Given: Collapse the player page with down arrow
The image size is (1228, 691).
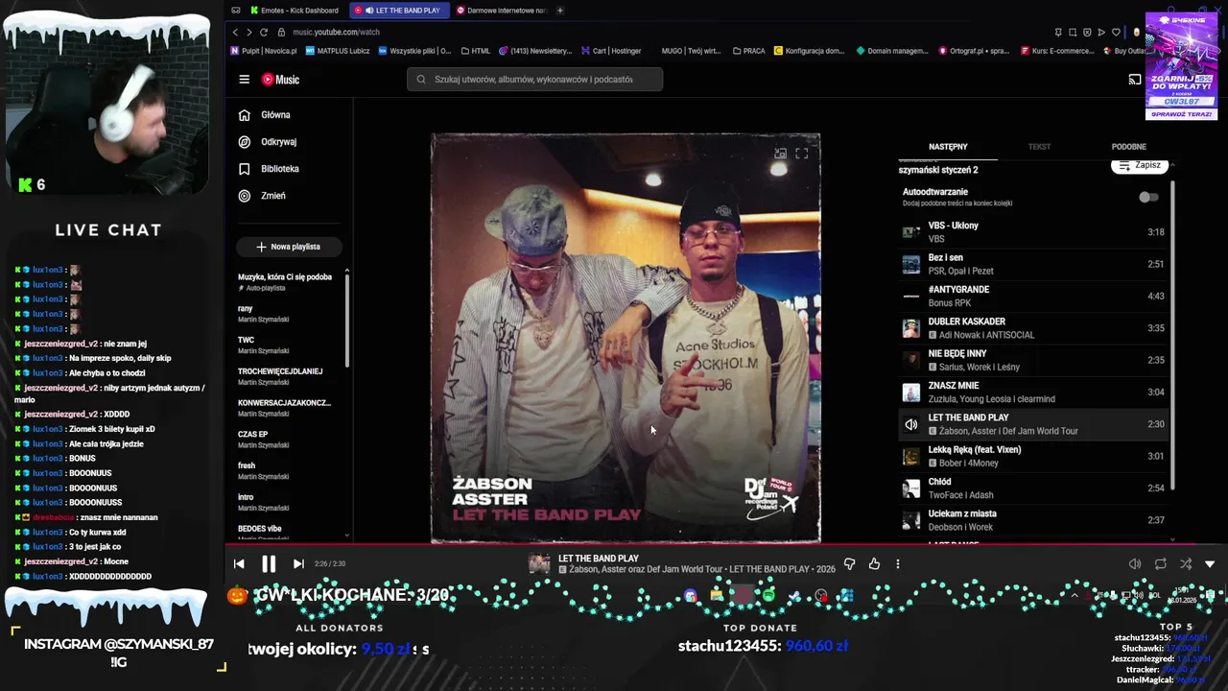Looking at the screenshot, I should [x=1210, y=564].
